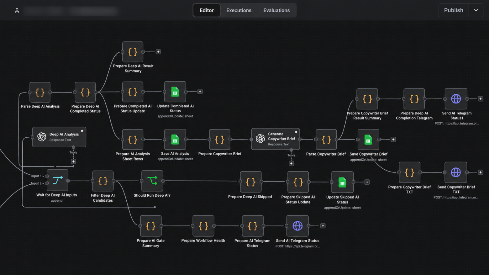Open the Send AI Telegram Status1 HTTP node

coord(456,99)
